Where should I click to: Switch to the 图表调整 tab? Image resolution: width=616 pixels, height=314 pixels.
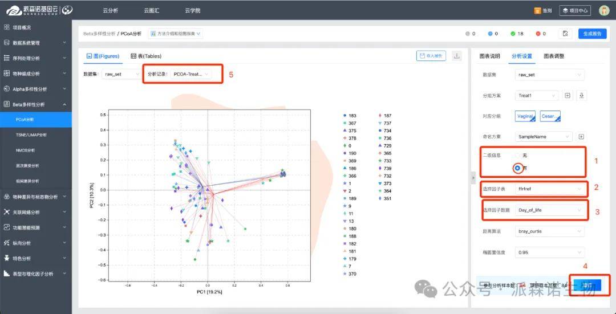(x=553, y=56)
